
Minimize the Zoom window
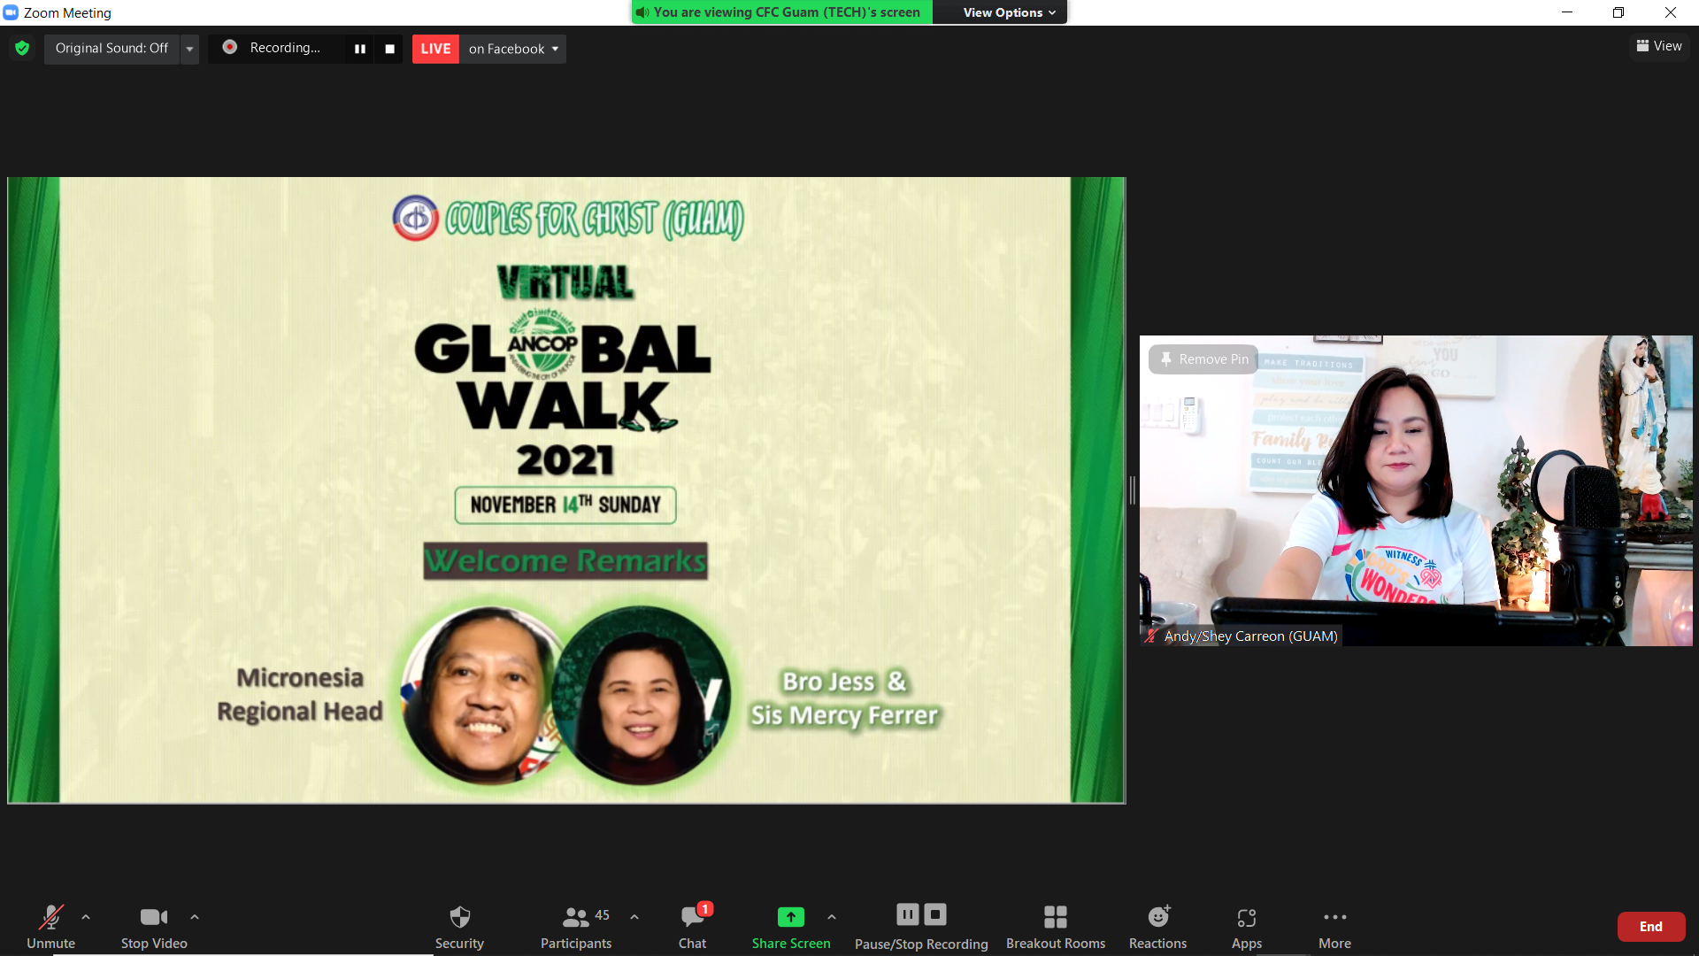tap(1567, 12)
